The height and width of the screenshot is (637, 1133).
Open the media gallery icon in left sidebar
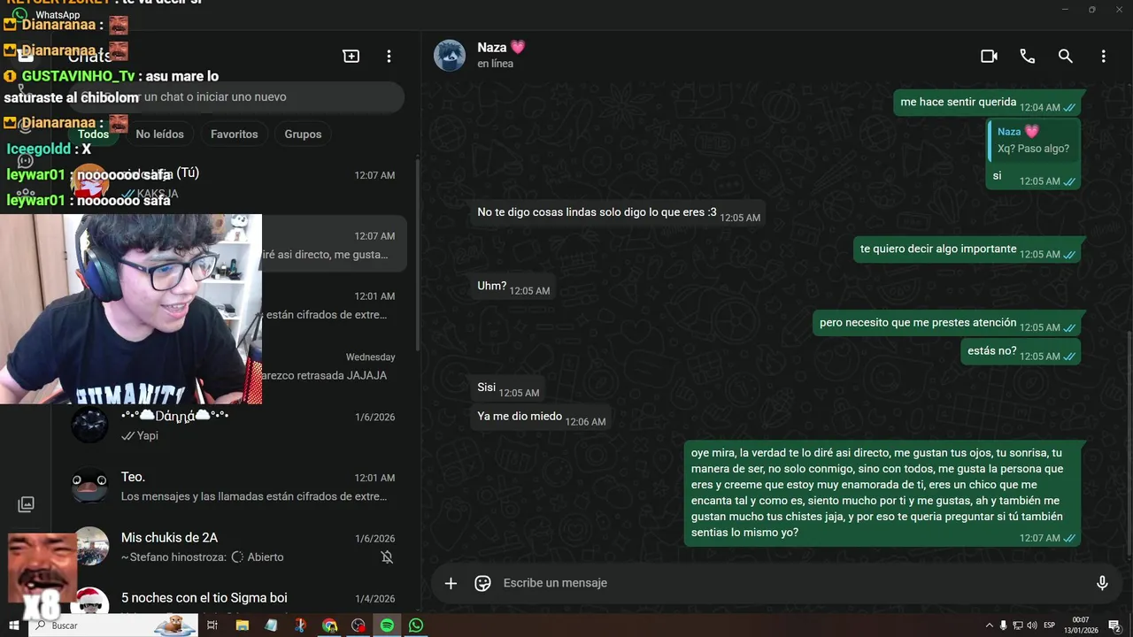click(x=26, y=504)
